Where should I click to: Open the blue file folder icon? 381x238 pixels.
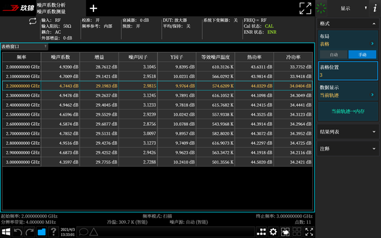click(41, 232)
